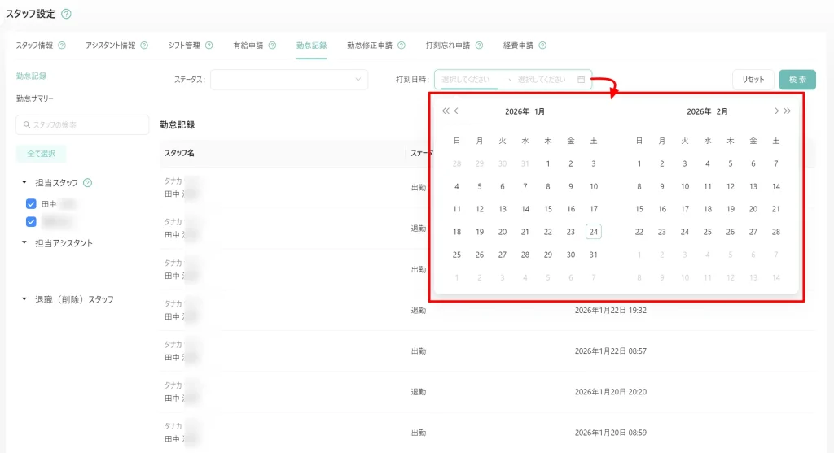Collapse the 担当スタッフ tree section
This screenshot has height=453, width=834.
(x=24, y=183)
